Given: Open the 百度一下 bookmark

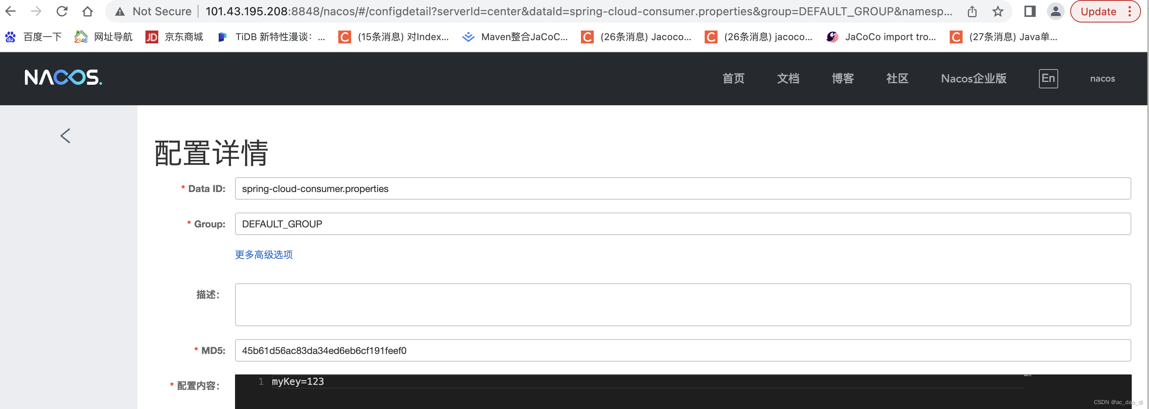Looking at the screenshot, I should 33,37.
